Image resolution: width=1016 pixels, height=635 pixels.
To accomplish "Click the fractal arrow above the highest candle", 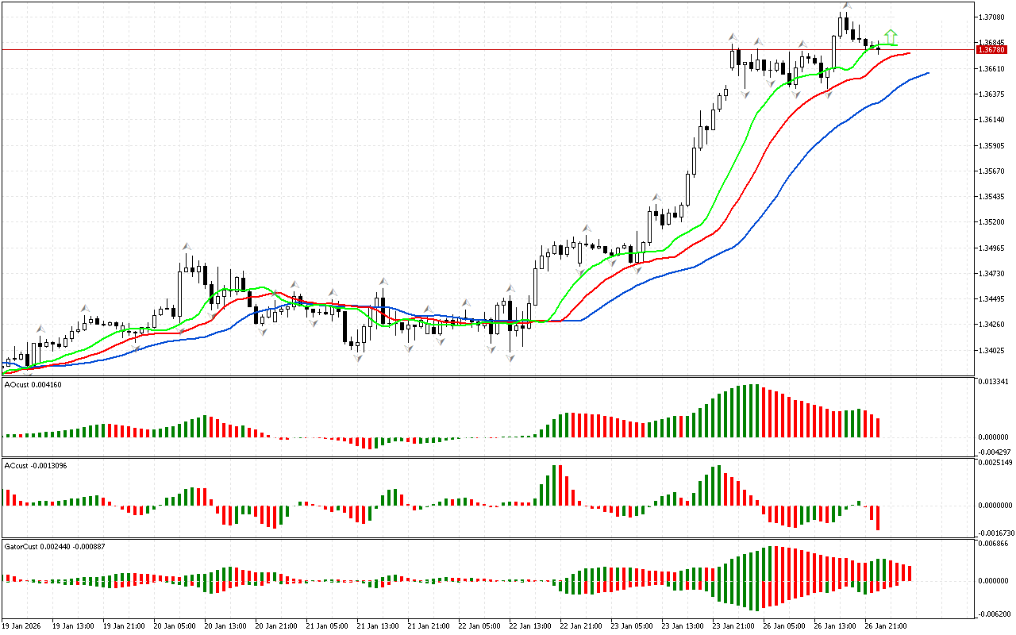I will point(847,6).
